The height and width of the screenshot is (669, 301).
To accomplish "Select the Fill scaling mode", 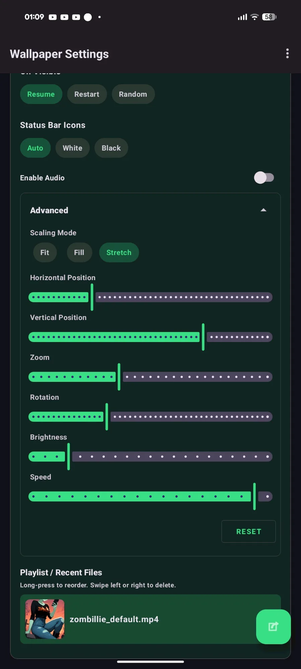I will [79, 253].
